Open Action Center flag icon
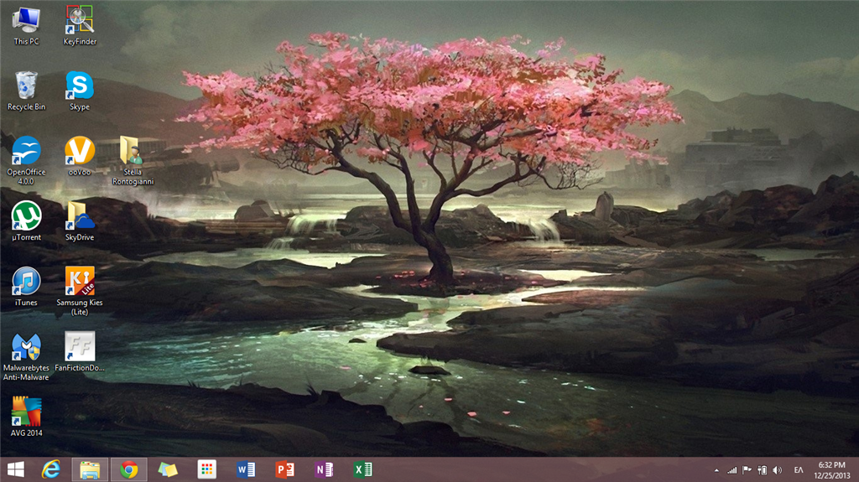The width and height of the screenshot is (859, 482). [x=747, y=470]
